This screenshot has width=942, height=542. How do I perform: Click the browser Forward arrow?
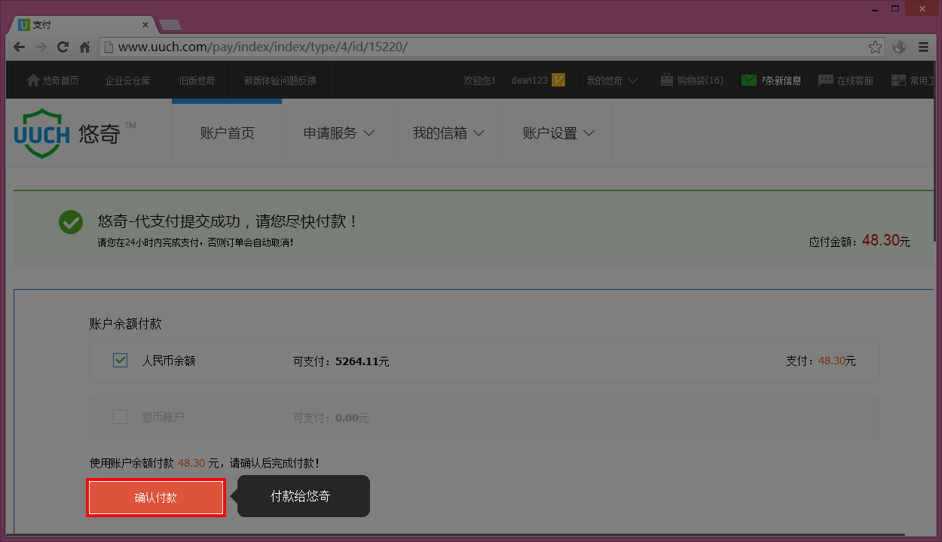point(41,47)
